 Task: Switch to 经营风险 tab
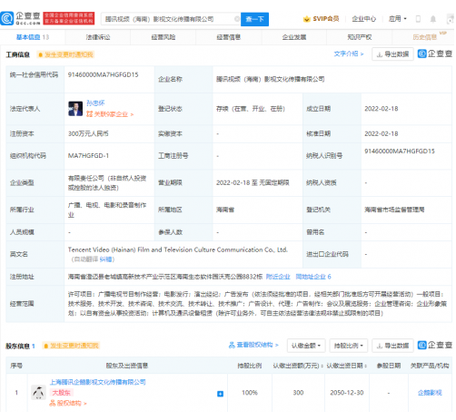point(164,37)
